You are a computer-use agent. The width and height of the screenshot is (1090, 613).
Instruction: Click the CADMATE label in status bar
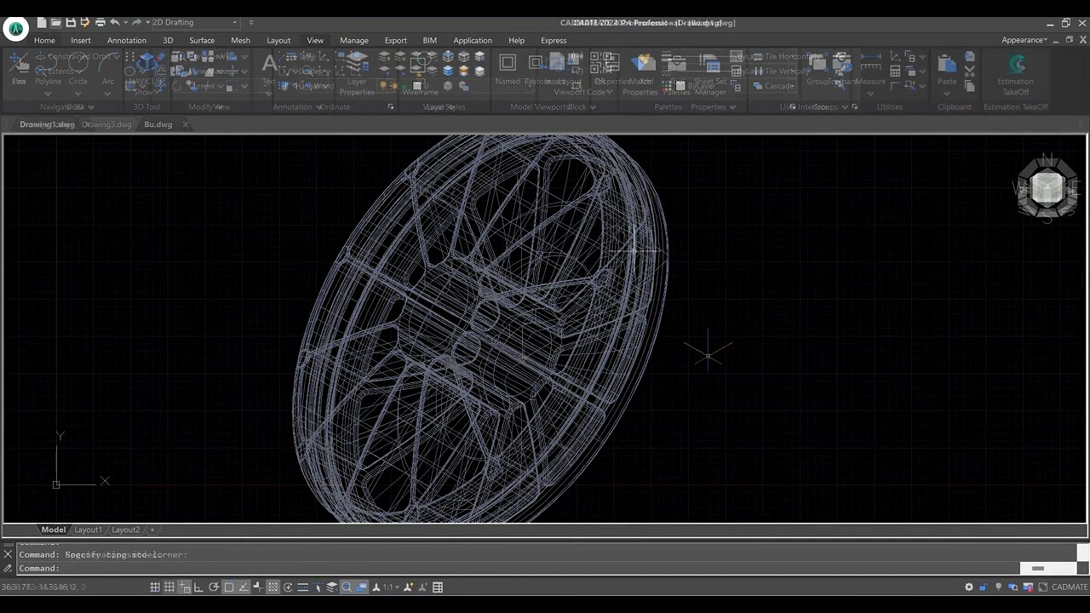coord(1070,587)
